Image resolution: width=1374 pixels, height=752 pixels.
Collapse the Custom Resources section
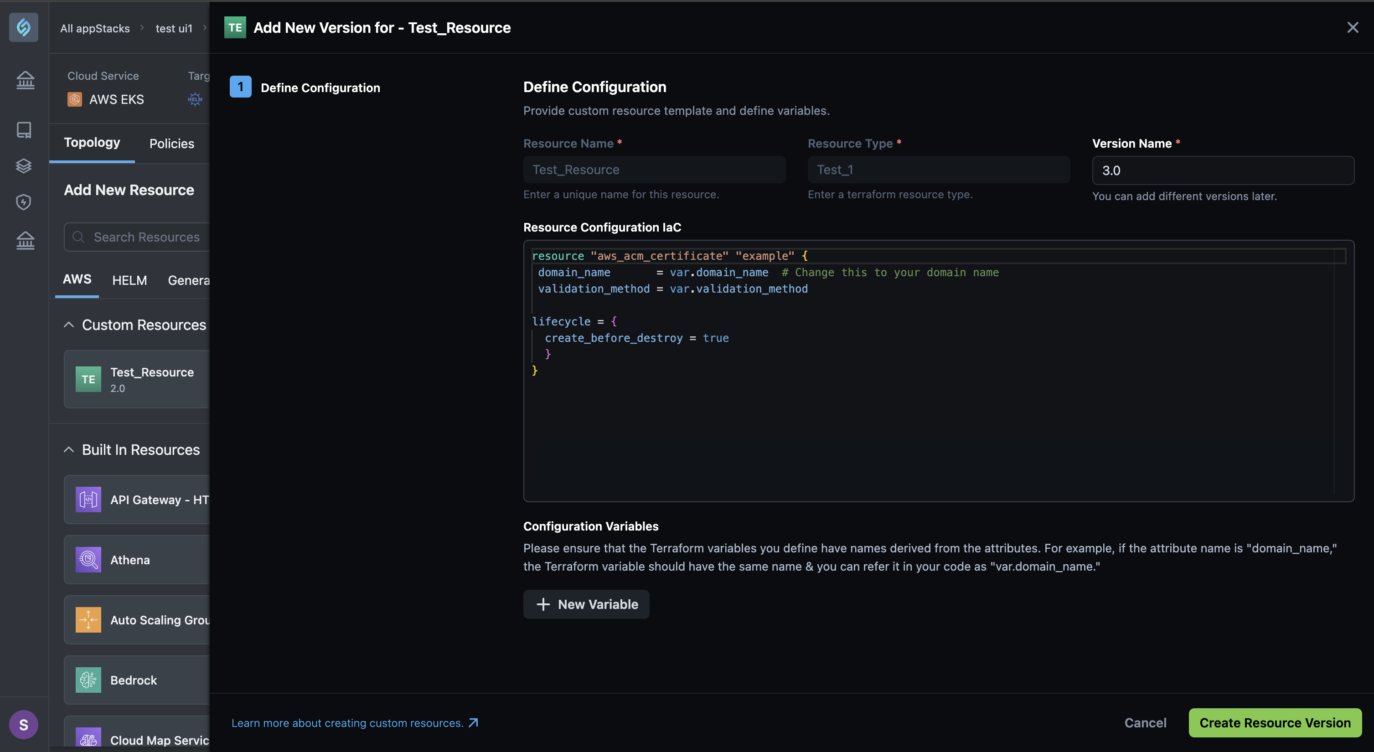(x=68, y=325)
